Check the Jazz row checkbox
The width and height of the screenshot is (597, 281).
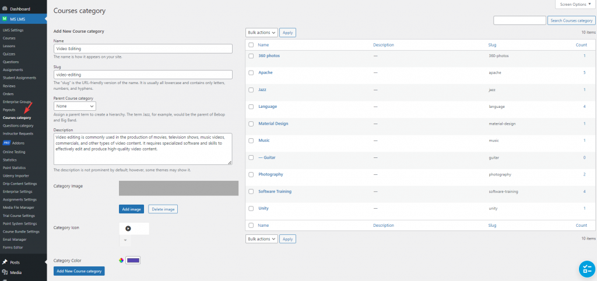[x=251, y=90]
